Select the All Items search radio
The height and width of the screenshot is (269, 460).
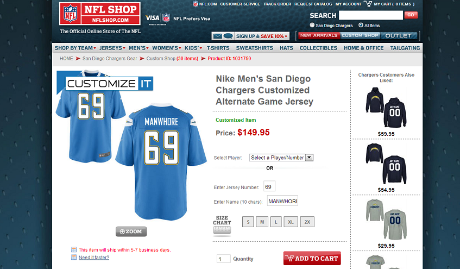pos(361,25)
